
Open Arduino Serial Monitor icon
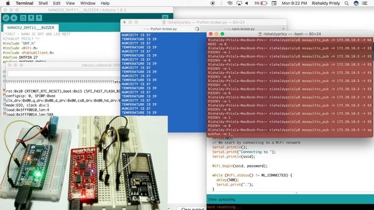(165, 17)
